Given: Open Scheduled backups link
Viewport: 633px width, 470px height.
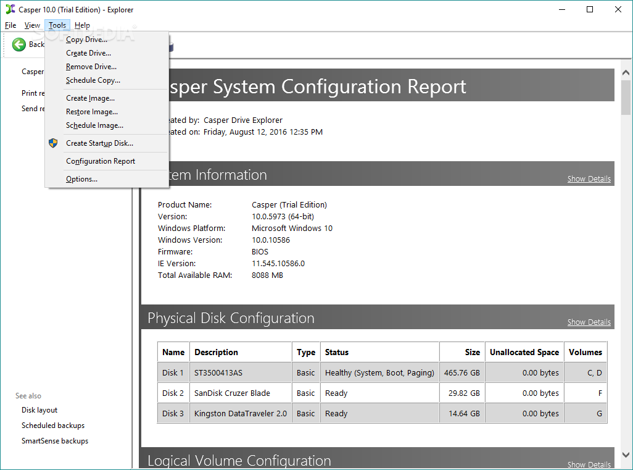Looking at the screenshot, I should [x=53, y=425].
